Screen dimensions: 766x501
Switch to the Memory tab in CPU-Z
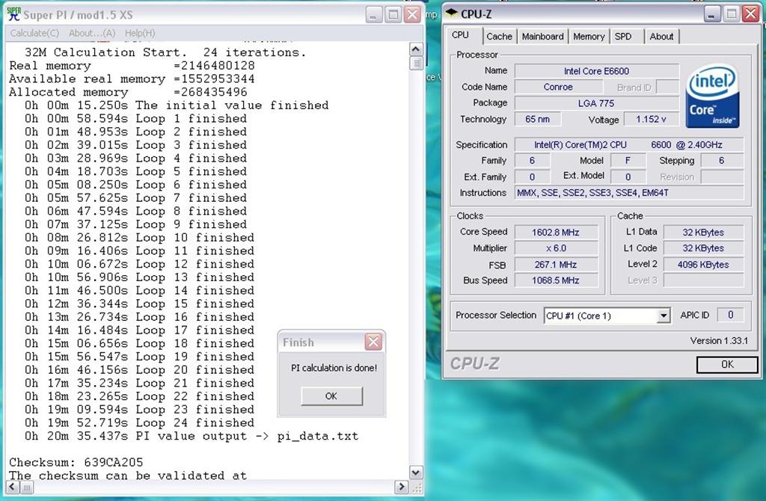coord(589,37)
